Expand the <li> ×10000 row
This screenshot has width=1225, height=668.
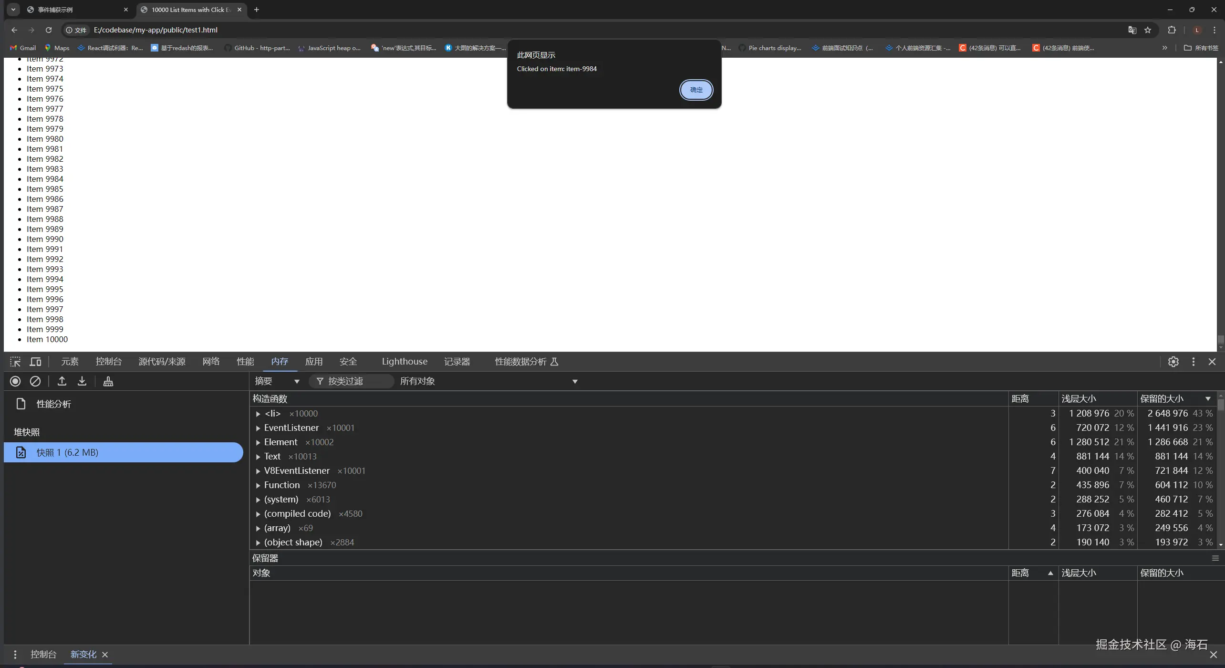258,414
